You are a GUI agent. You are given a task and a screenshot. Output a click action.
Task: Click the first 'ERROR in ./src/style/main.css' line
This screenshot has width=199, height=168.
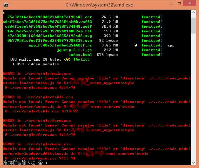37,74
